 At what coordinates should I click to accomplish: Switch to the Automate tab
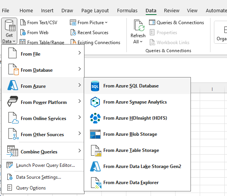point(216,11)
